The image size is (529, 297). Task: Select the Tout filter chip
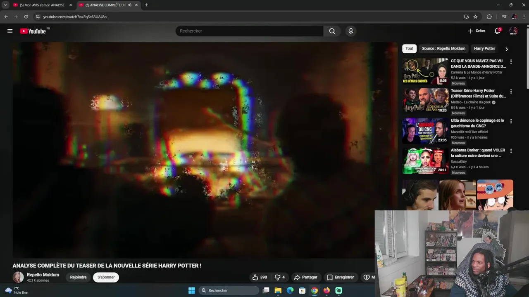410,49
